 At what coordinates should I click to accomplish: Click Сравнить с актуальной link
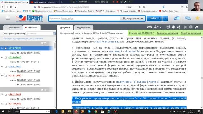click(167, 33)
